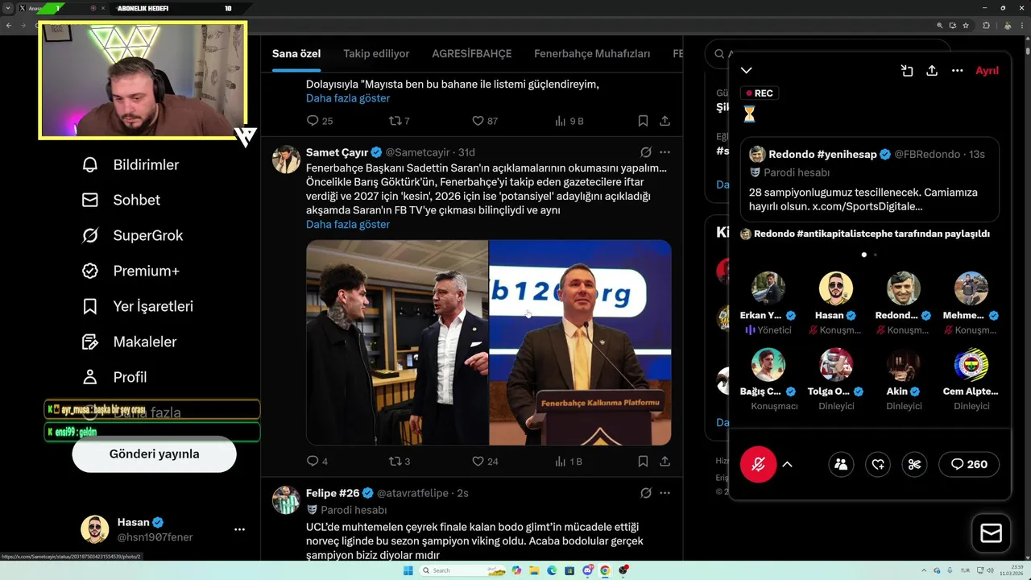Like Samet Çayır's tweet with 24 likes
Viewport: 1031px width, 580px height.
485,462
